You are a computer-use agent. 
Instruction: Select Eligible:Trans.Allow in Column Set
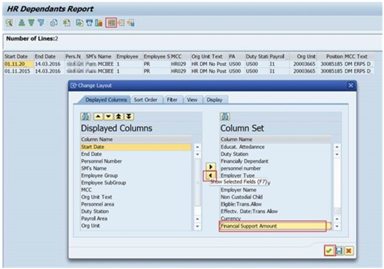[x=275, y=204]
